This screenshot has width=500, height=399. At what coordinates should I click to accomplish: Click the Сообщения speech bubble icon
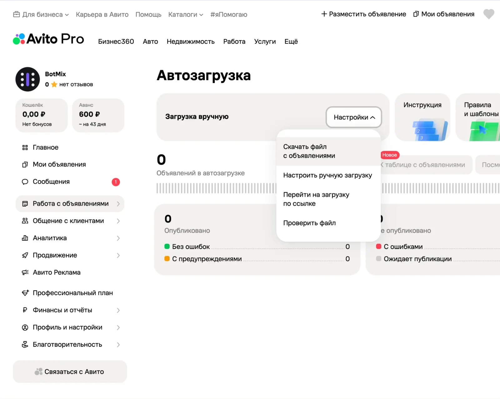tap(25, 182)
